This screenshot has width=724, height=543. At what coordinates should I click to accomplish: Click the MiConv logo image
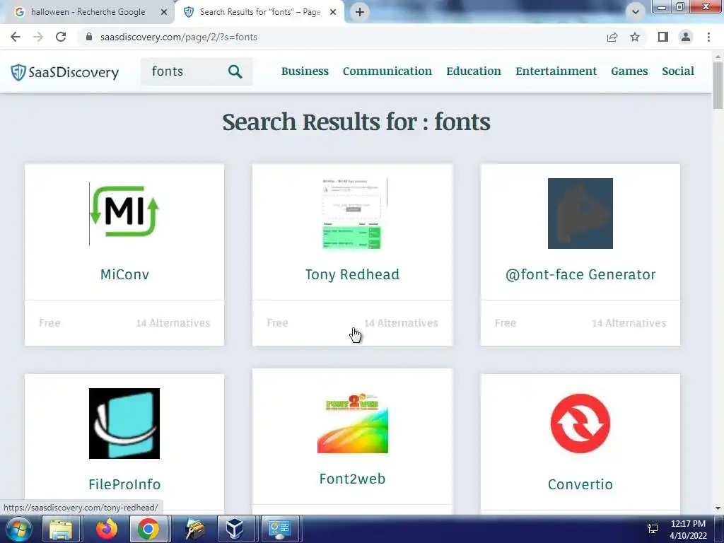coord(124,214)
